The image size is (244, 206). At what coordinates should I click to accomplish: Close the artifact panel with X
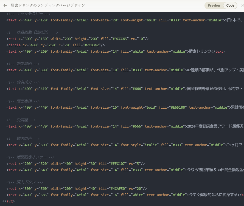click(x=242, y=5)
